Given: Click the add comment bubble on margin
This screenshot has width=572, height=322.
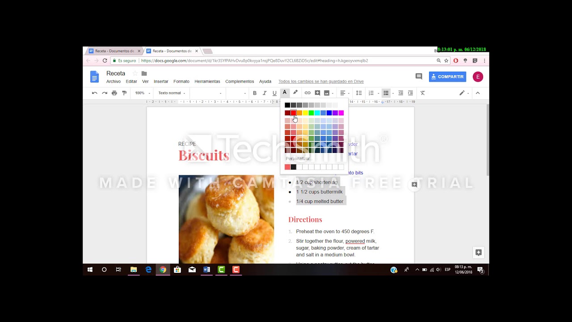Looking at the screenshot, I should tap(414, 184).
